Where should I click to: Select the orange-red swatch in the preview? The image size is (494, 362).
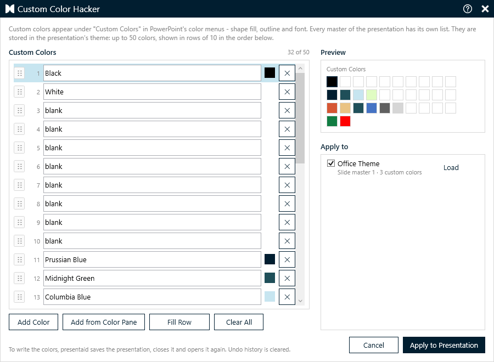332,108
